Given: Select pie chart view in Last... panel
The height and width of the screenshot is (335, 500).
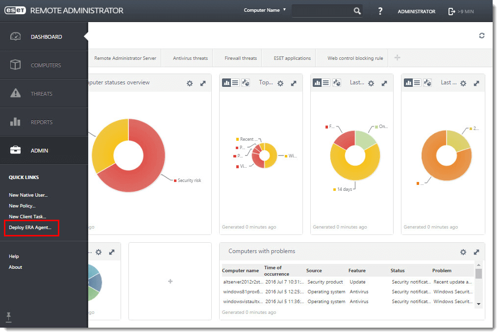Looking at the screenshot, I should point(337,83).
